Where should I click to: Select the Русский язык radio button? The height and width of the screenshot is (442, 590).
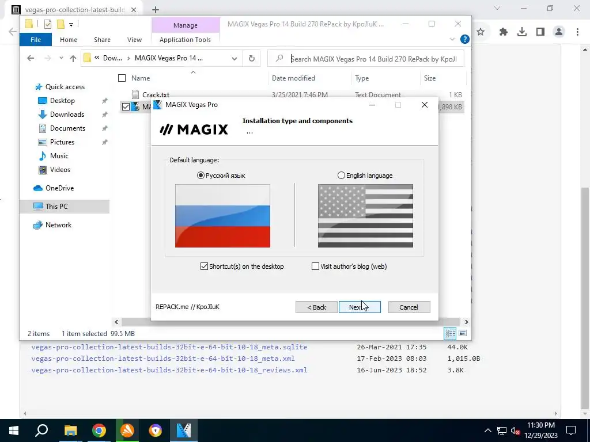click(x=201, y=175)
